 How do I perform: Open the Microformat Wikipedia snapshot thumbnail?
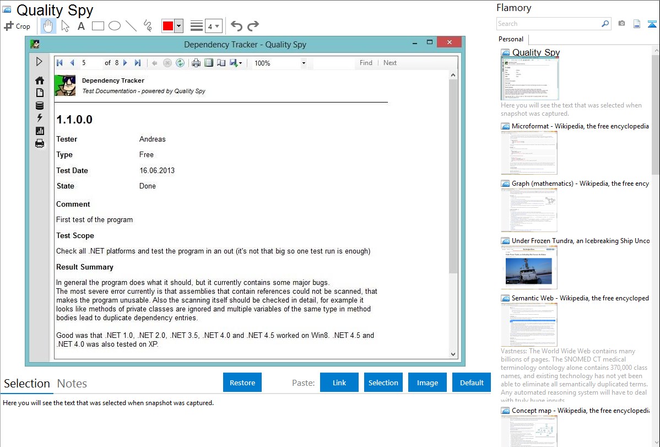[x=529, y=153]
